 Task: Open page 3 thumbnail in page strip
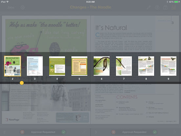click(35, 66)
